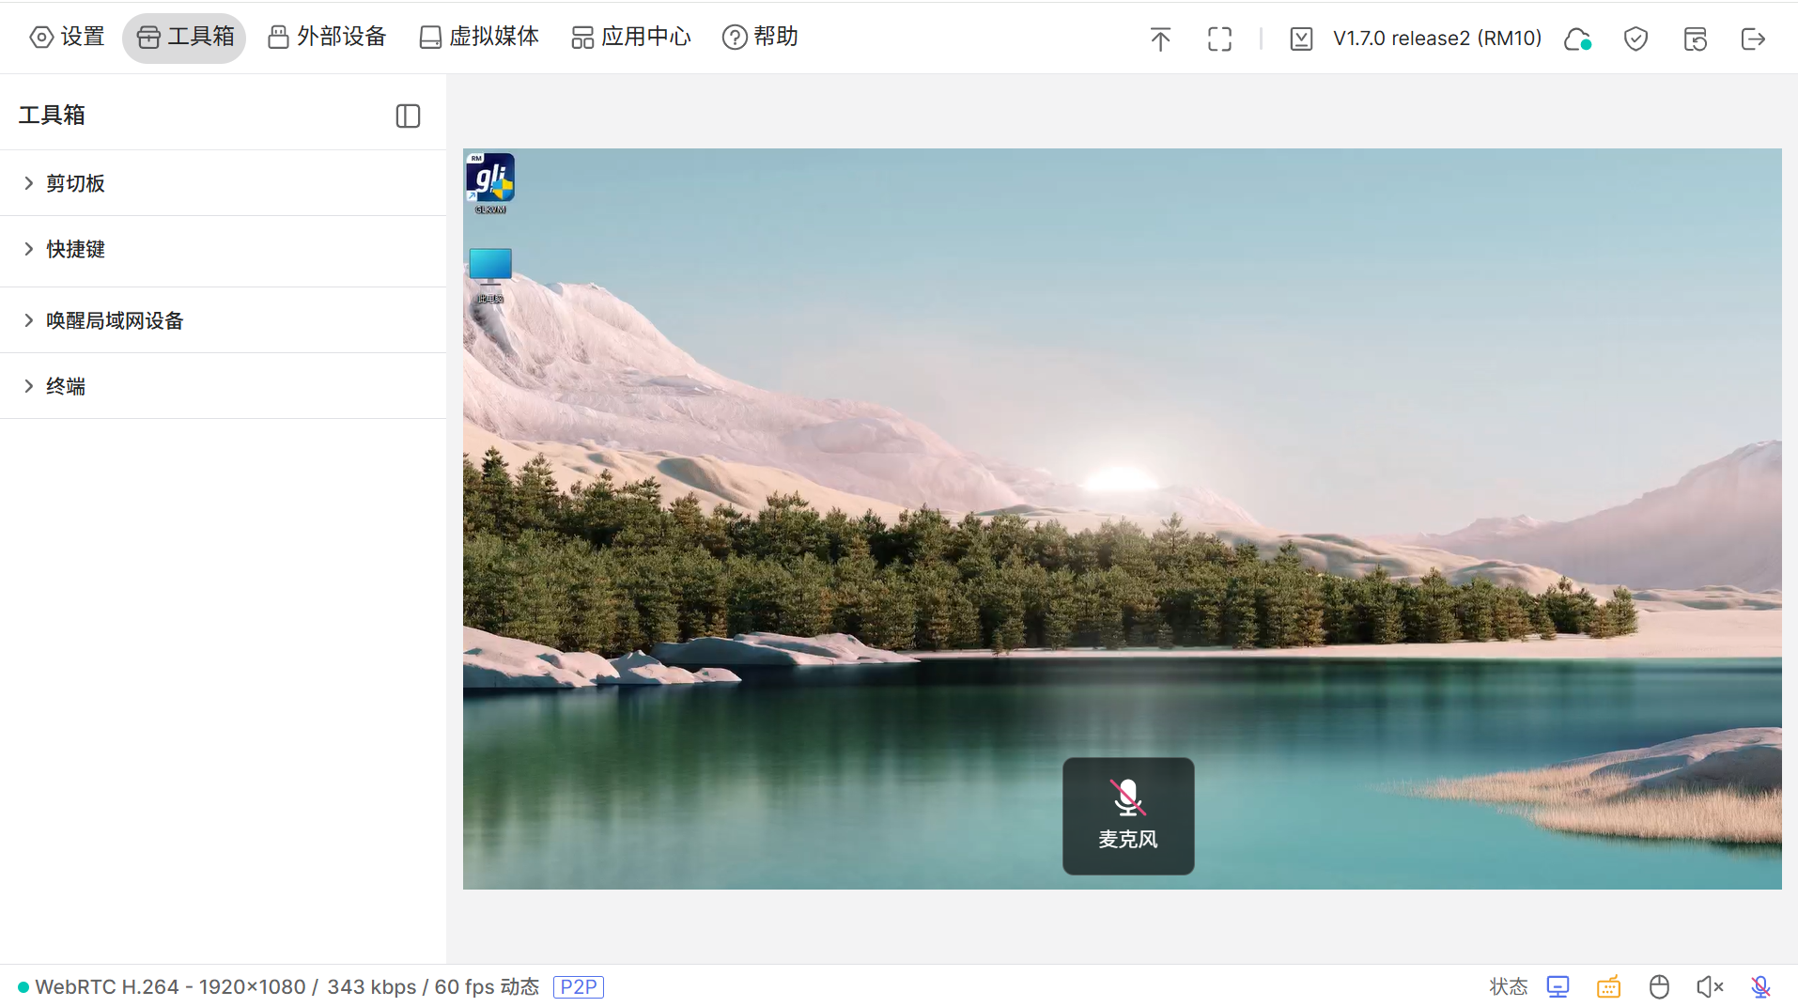Expand the 终端 section

tap(66, 386)
